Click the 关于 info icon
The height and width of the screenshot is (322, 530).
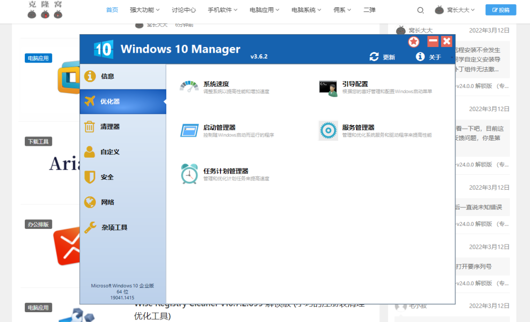[420, 56]
